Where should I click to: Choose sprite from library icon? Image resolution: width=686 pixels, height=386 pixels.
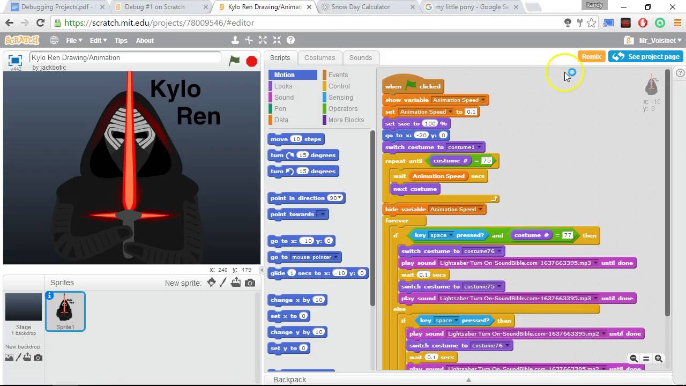(x=212, y=283)
